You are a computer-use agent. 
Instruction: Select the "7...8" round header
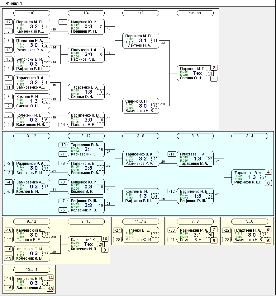(x=195, y=221)
